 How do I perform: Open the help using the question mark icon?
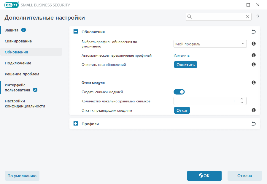(x=258, y=17)
